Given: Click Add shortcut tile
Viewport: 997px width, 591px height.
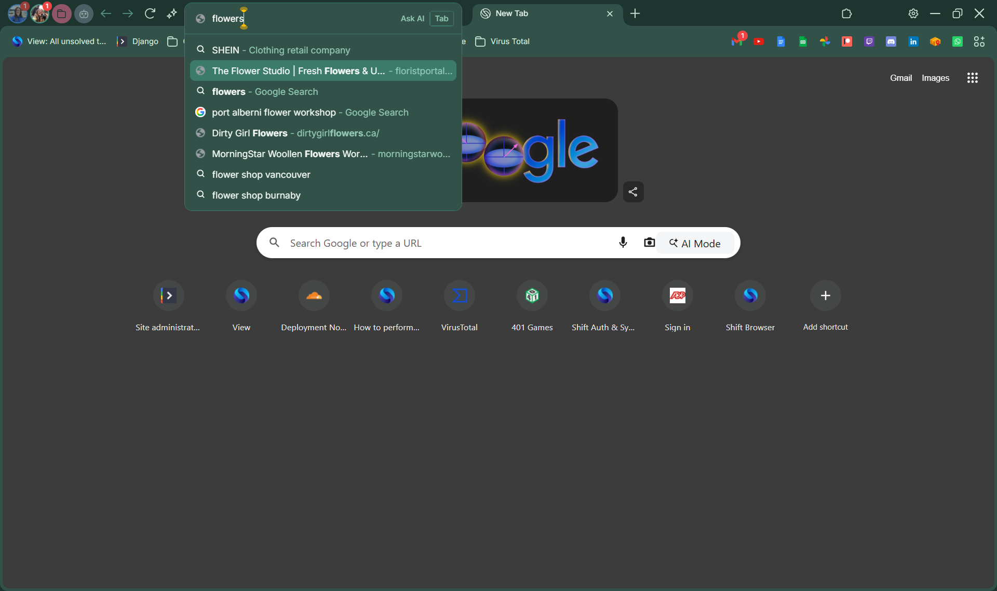Looking at the screenshot, I should pos(826,306).
